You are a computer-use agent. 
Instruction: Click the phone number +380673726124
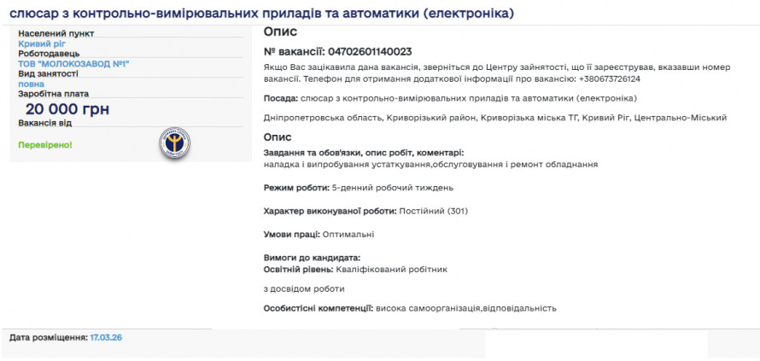point(609,79)
